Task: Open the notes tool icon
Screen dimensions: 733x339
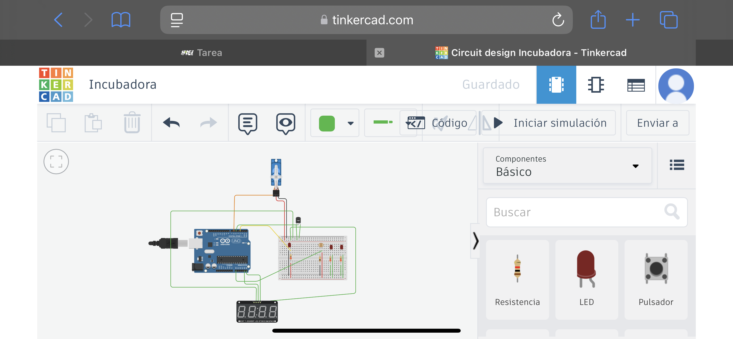Action: tap(247, 123)
